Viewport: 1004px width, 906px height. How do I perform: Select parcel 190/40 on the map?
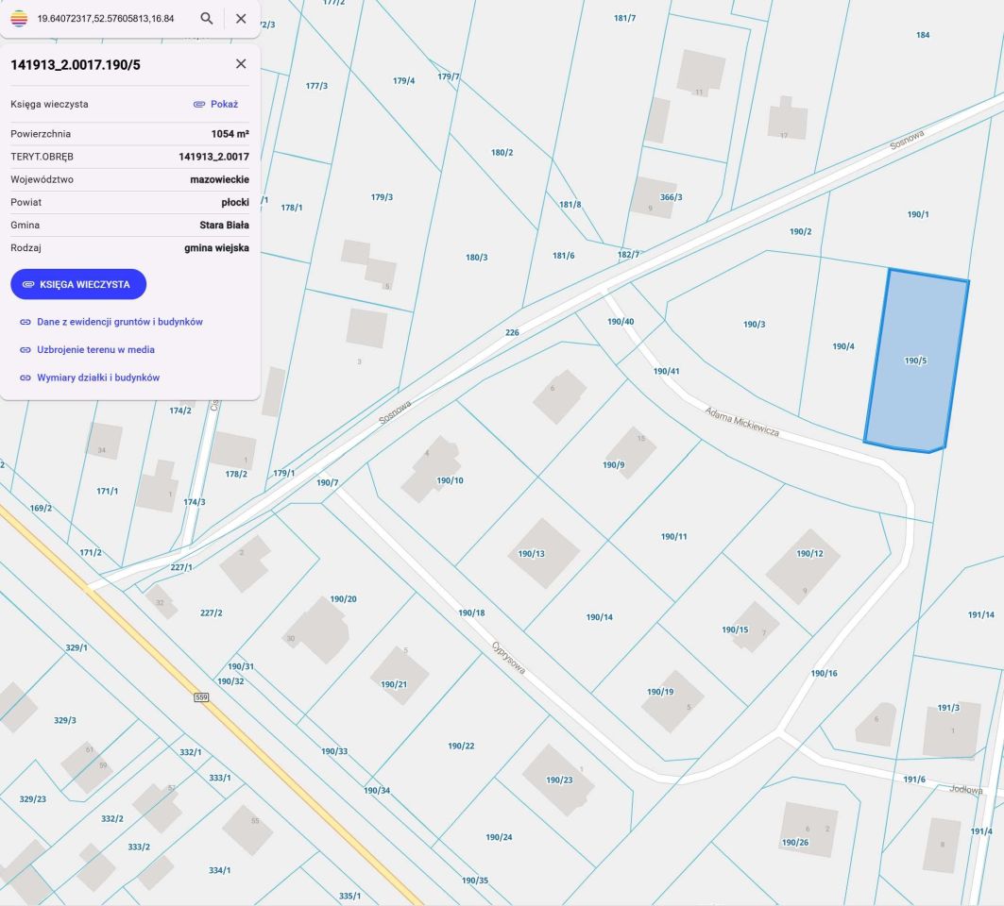pos(621,322)
